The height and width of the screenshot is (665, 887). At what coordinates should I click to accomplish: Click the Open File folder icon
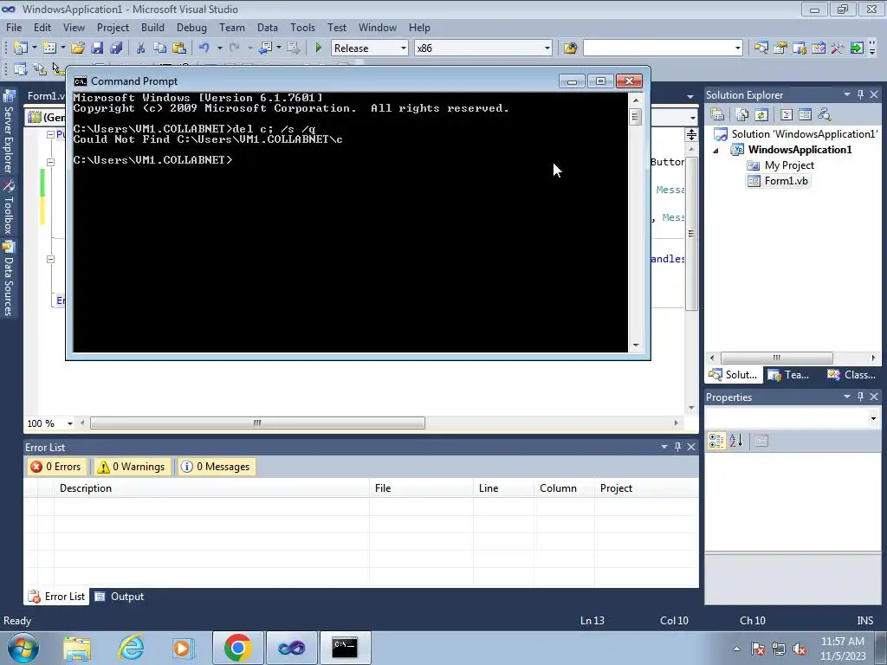pos(78,48)
